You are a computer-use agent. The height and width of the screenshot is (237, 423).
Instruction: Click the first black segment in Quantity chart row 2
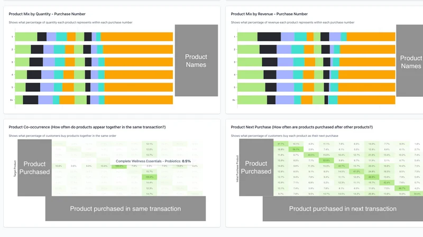37,50
